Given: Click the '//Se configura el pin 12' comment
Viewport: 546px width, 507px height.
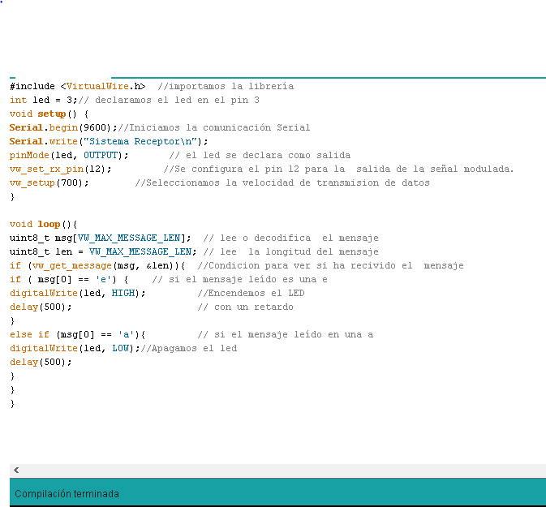Looking at the screenshot, I should click(231, 170).
